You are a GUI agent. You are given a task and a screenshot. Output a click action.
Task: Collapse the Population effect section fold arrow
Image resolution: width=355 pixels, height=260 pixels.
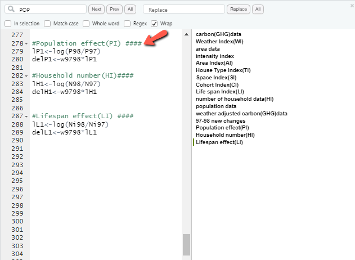[26, 43]
